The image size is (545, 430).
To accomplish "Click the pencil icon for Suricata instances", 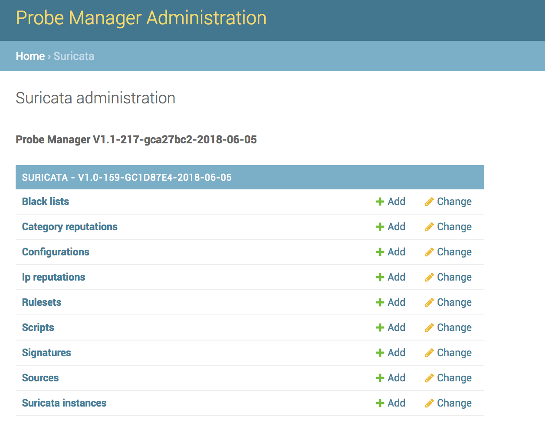I will click(x=429, y=403).
